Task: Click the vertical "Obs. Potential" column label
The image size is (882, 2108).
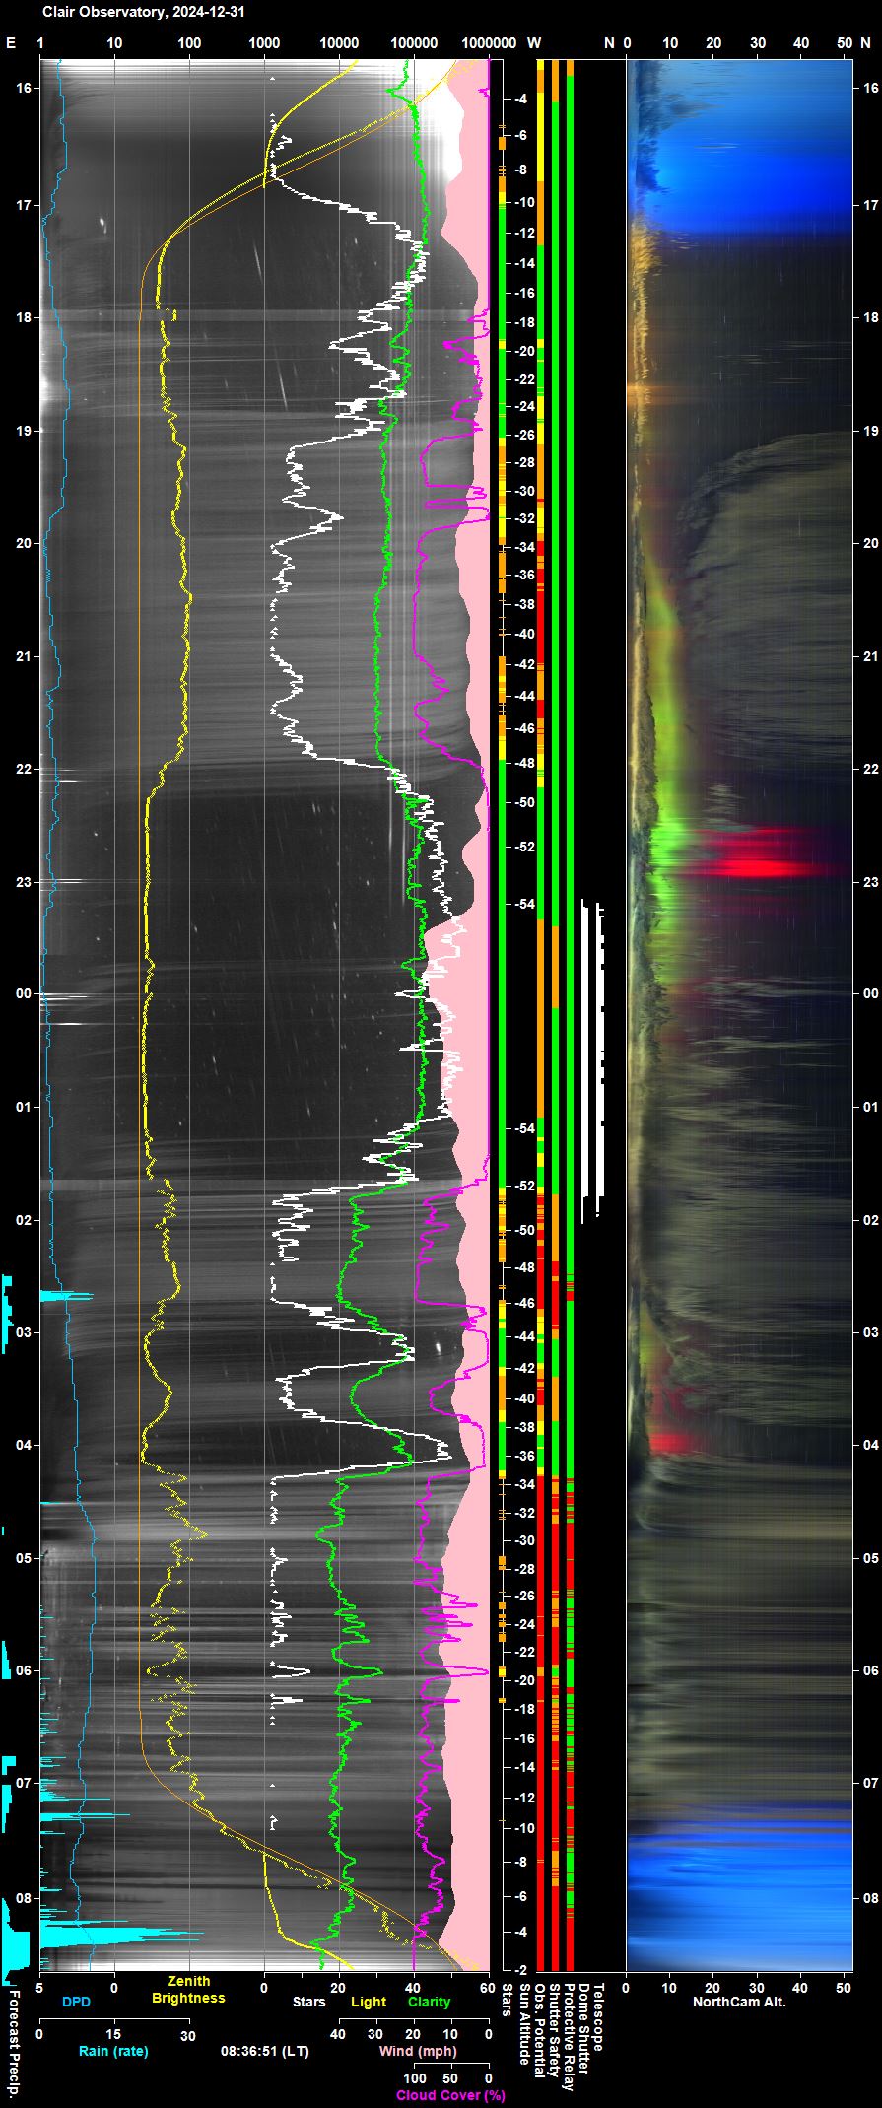Action: point(539,2030)
